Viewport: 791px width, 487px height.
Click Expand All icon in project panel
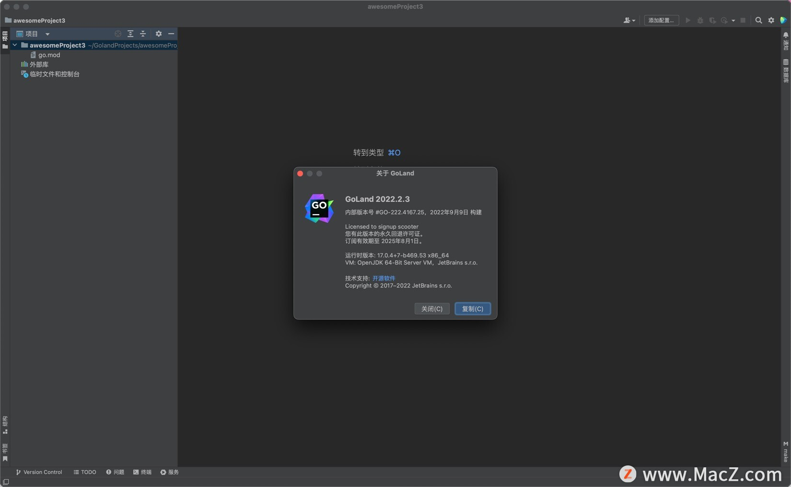(x=130, y=34)
